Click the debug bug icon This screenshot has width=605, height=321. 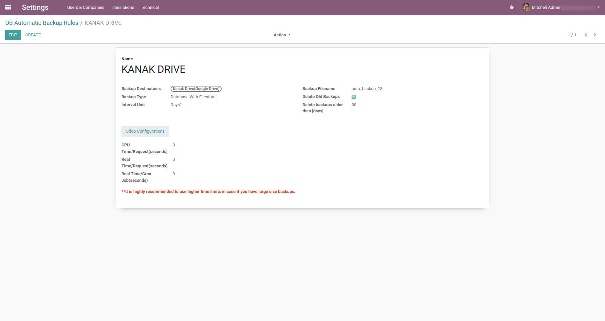tap(512, 7)
